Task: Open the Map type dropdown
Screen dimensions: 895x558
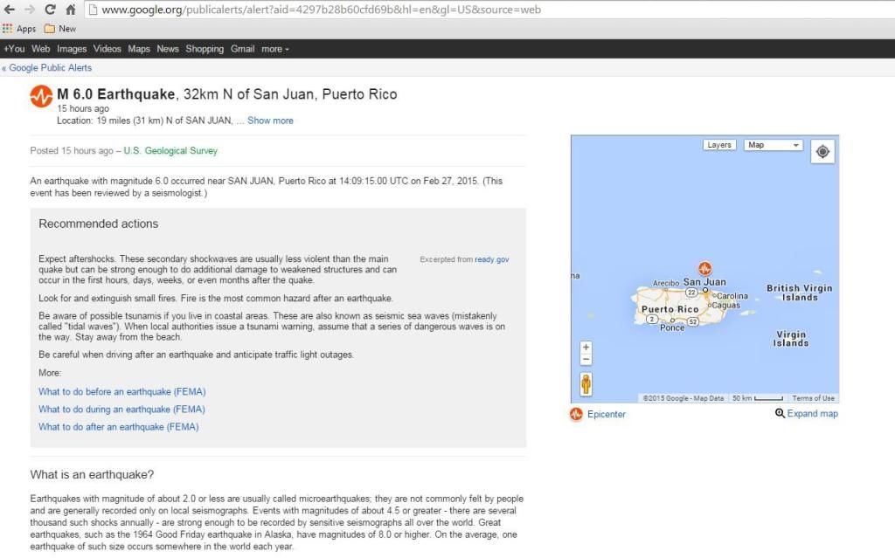Action: (x=773, y=145)
